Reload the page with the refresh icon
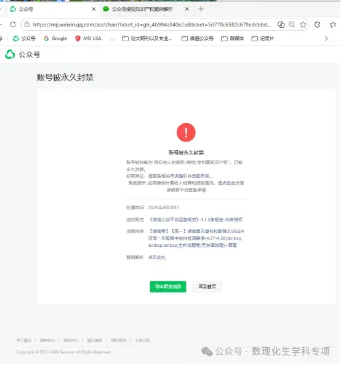Image resolution: width=341 pixels, height=365 pixels. pyautogui.click(x=13, y=25)
